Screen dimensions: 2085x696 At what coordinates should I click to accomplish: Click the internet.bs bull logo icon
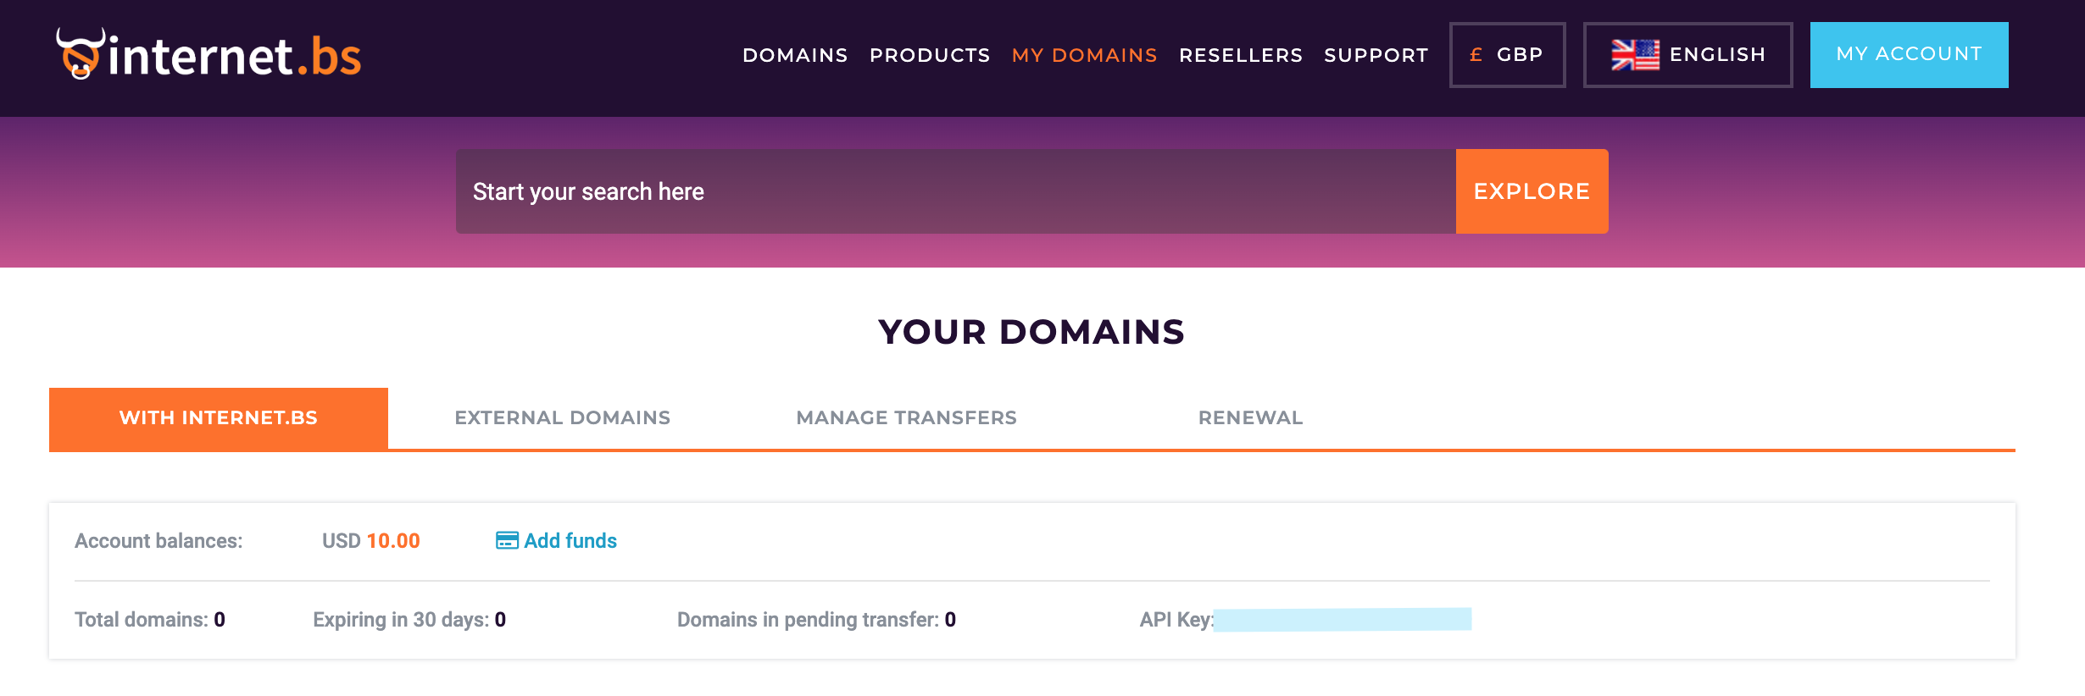[81, 53]
